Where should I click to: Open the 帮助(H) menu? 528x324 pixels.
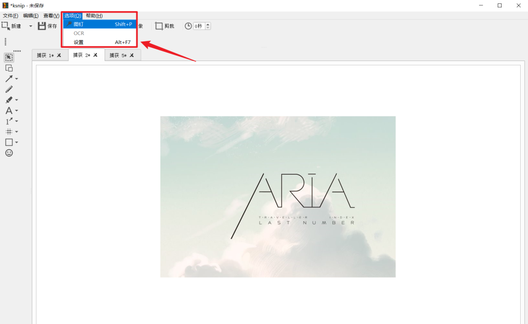pos(94,16)
